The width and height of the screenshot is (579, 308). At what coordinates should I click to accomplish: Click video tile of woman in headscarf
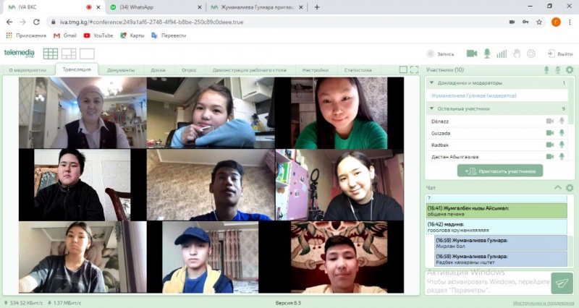(x=83, y=113)
